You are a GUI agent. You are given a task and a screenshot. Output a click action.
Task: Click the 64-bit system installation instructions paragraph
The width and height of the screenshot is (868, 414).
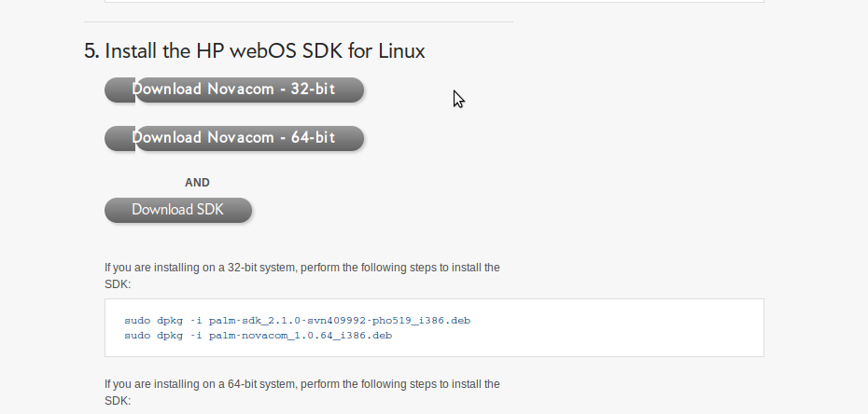pyautogui.click(x=302, y=393)
